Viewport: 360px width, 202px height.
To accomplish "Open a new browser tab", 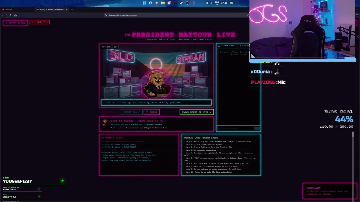I will 72,10.
